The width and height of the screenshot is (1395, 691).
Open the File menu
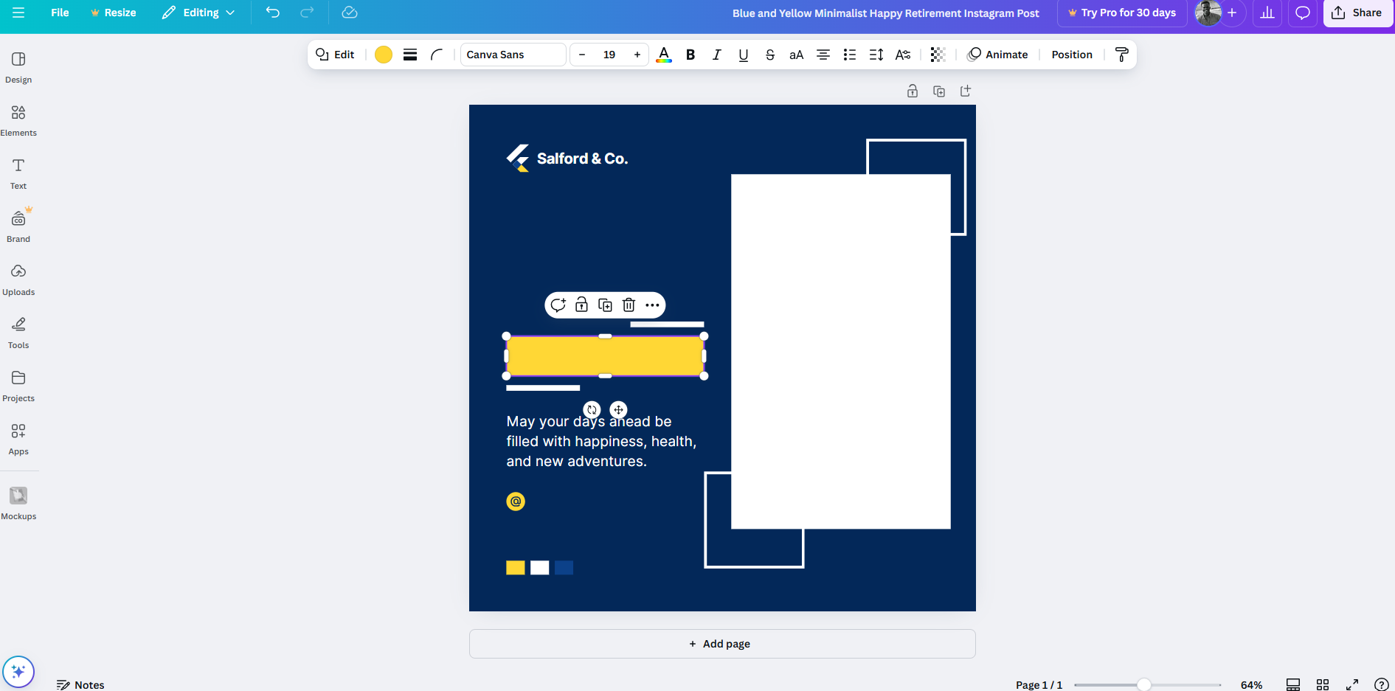pos(60,13)
